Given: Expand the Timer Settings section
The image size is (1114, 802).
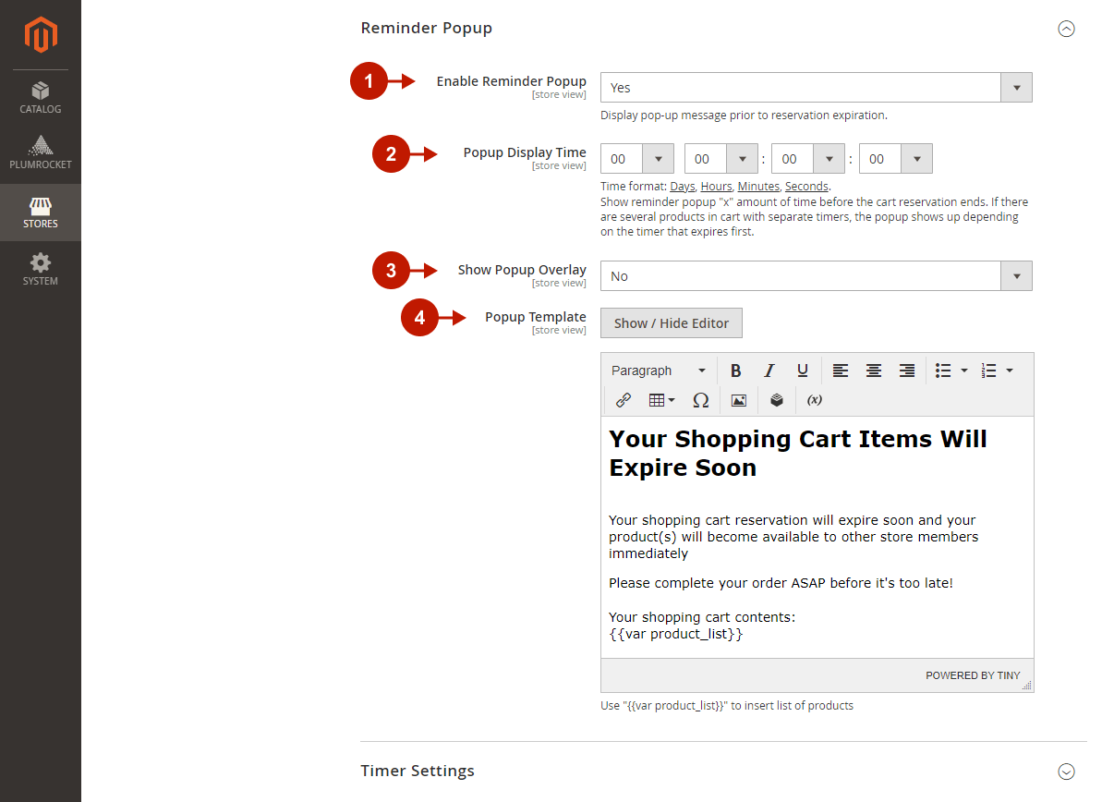Looking at the screenshot, I should coord(1066,772).
